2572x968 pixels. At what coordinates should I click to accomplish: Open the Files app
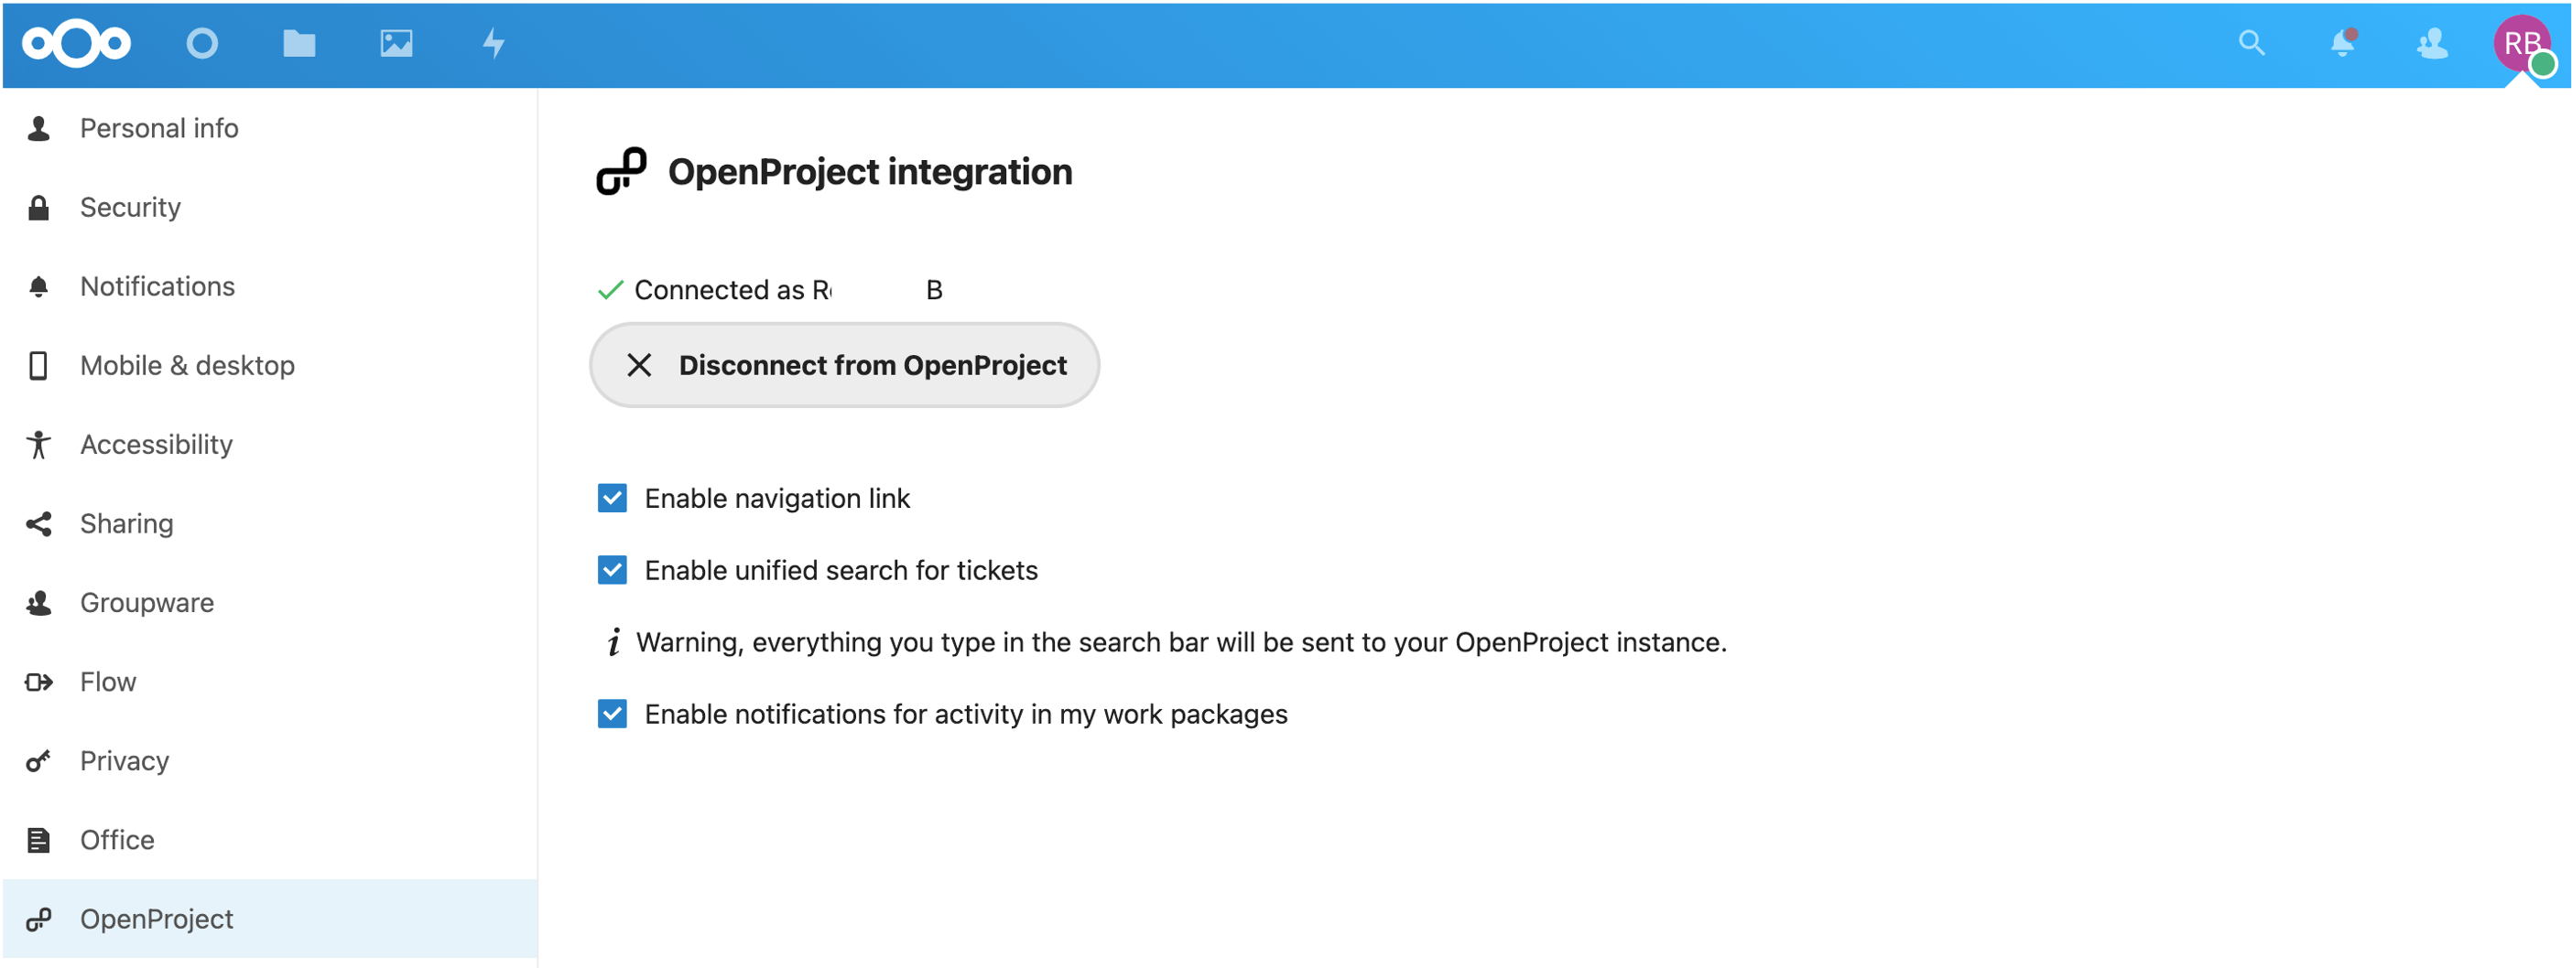tap(298, 43)
